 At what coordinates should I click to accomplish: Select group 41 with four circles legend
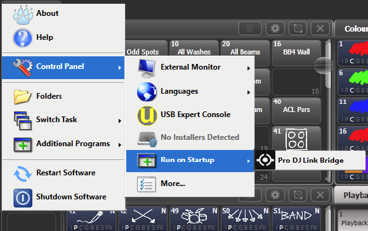pyautogui.click(x=296, y=139)
